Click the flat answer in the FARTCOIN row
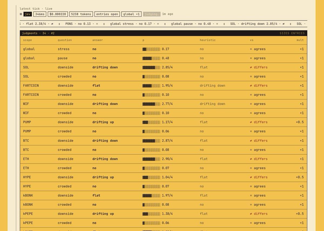The image size is (324, 231). pos(96,86)
